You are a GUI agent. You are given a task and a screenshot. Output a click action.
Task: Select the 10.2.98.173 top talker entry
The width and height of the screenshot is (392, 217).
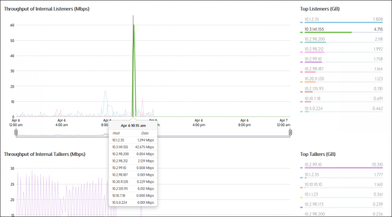click(341, 205)
